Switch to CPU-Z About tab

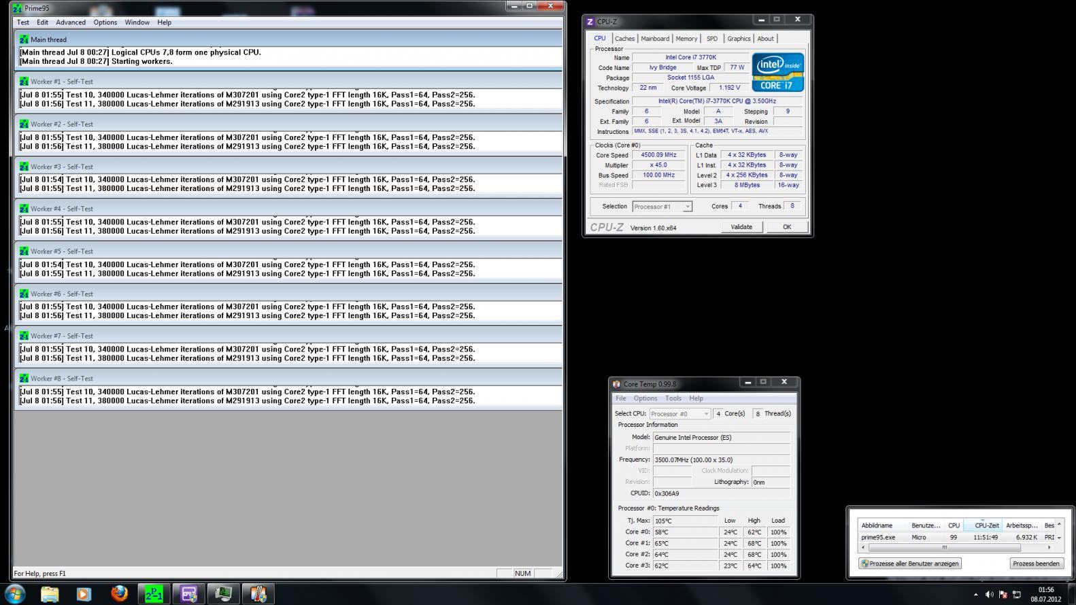tap(765, 39)
